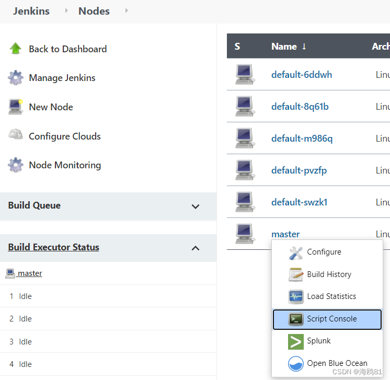390x380 pixels.
Task: Click the computer icon for default-m986q
Action: pos(245,138)
